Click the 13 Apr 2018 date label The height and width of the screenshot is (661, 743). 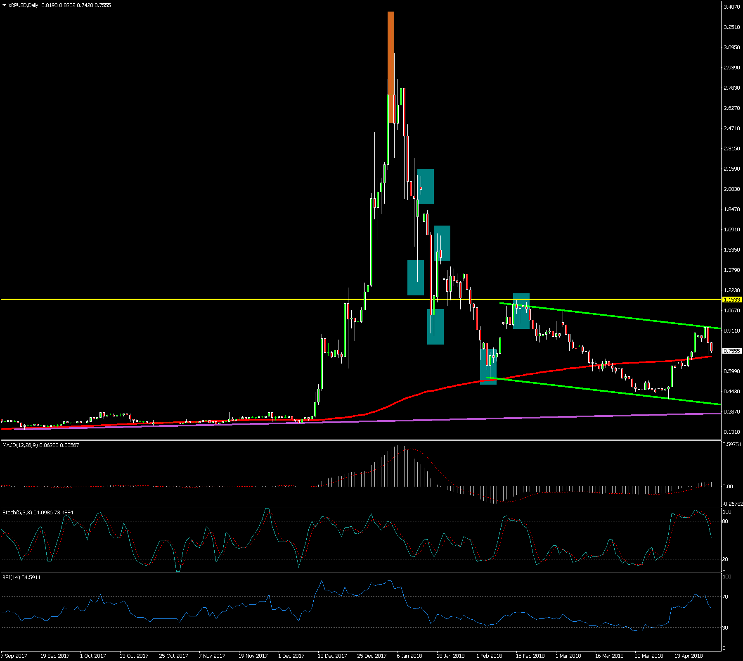click(x=688, y=656)
